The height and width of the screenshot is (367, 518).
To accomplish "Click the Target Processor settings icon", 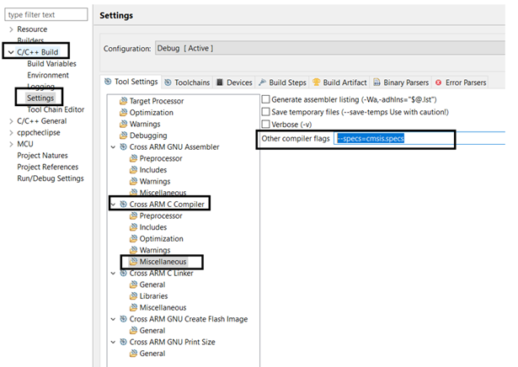I will (123, 101).
